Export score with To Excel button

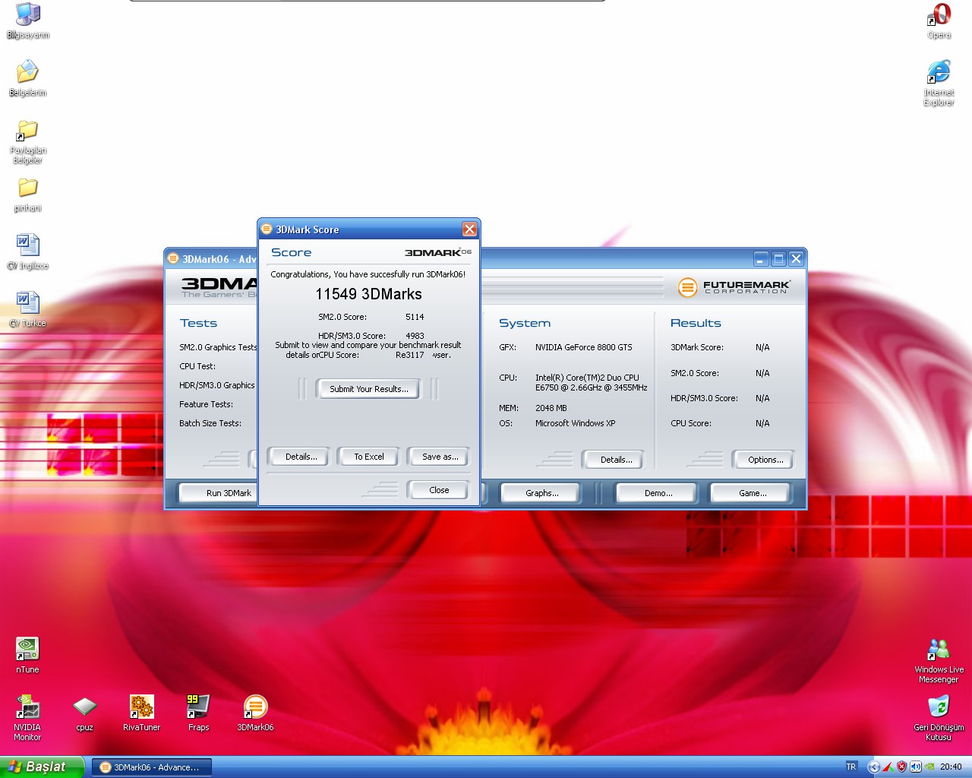pos(368,457)
